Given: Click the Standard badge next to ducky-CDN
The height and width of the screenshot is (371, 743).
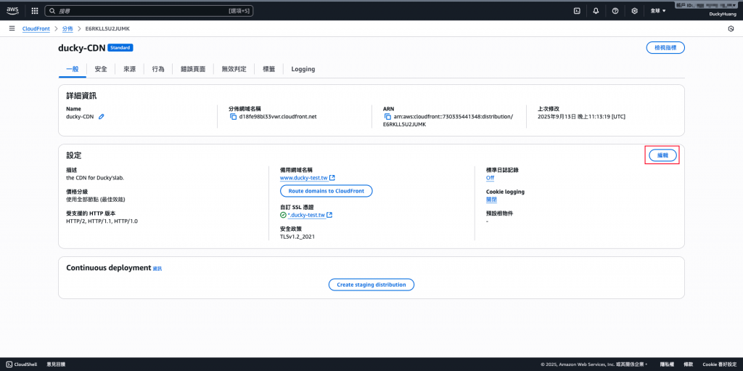Looking at the screenshot, I should point(120,48).
